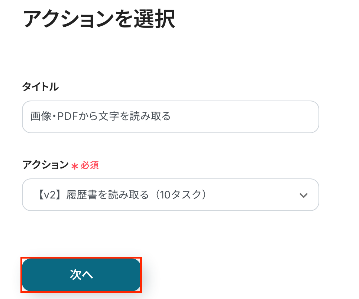Proceed to next step with 次へ
The image size is (359, 299).
(81, 275)
